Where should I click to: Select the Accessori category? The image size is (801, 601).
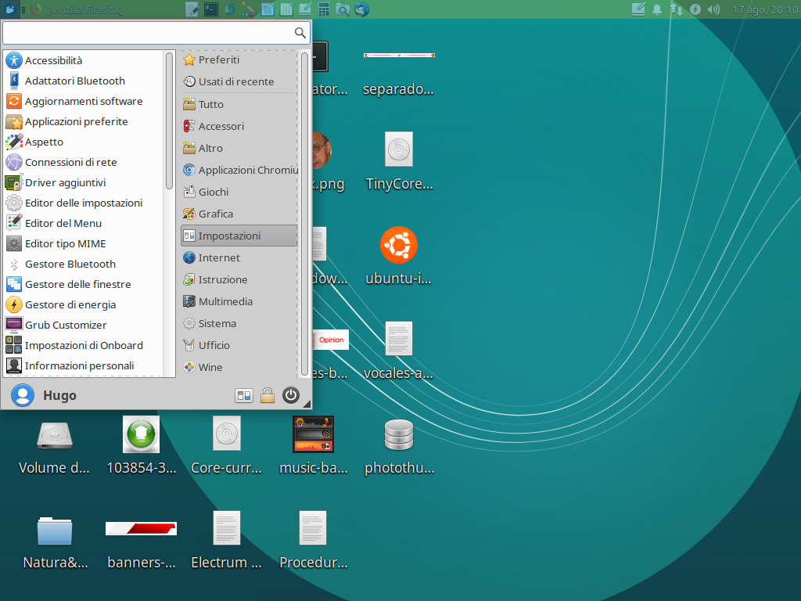click(239, 126)
